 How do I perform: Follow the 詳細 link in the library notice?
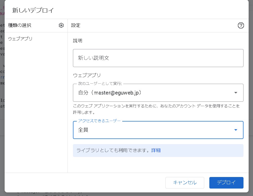[x=156, y=151]
